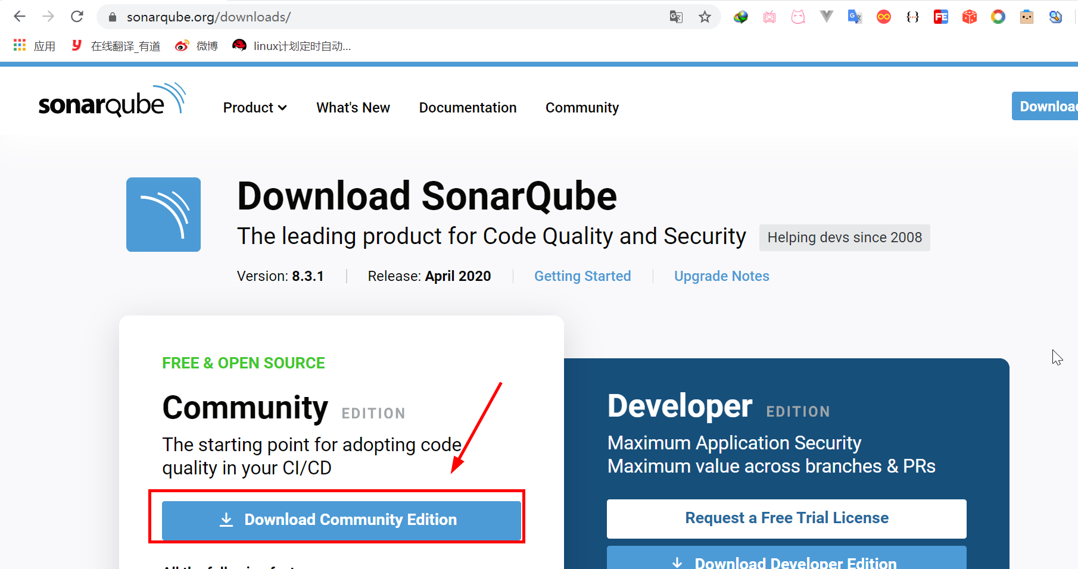Go back using the browser back arrow
Image resolution: width=1078 pixels, height=569 pixels.
click(20, 17)
